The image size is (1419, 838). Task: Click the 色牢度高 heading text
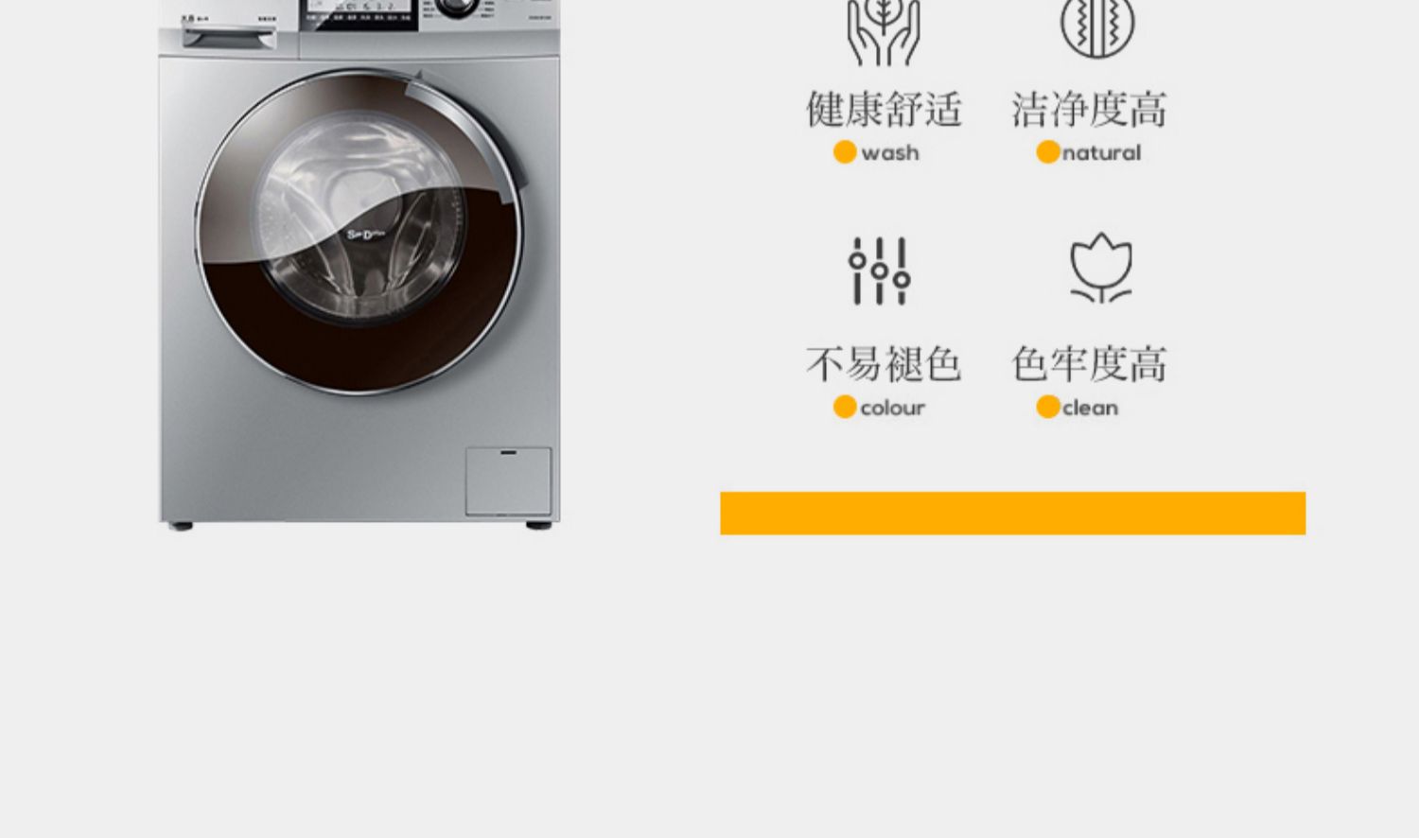point(1089,364)
